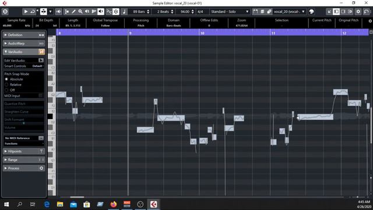This screenshot has width=373, height=210.
Task: Expand the AudioWarp section
Action: coord(5,43)
